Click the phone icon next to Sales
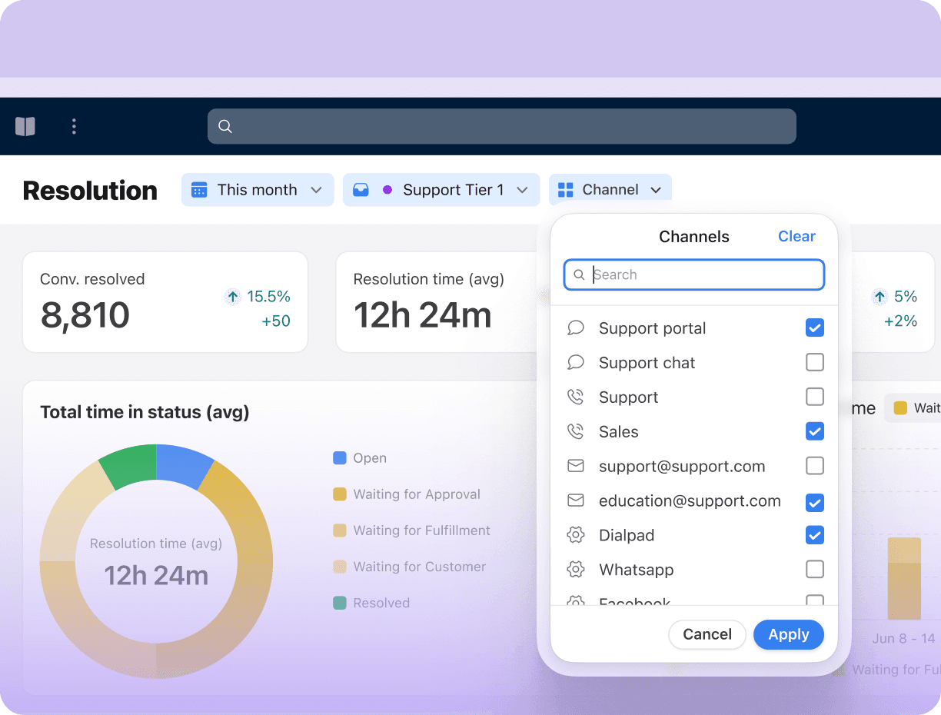Image resolution: width=941 pixels, height=715 pixels. click(x=575, y=431)
